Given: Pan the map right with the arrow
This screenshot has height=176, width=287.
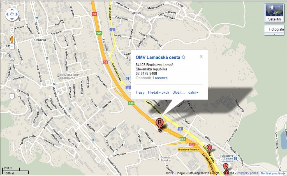Looking at the screenshot, I should (17, 14).
